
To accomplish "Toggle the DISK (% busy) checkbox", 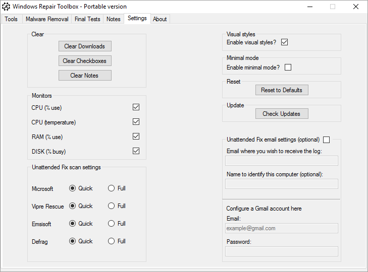I will tap(136, 151).
